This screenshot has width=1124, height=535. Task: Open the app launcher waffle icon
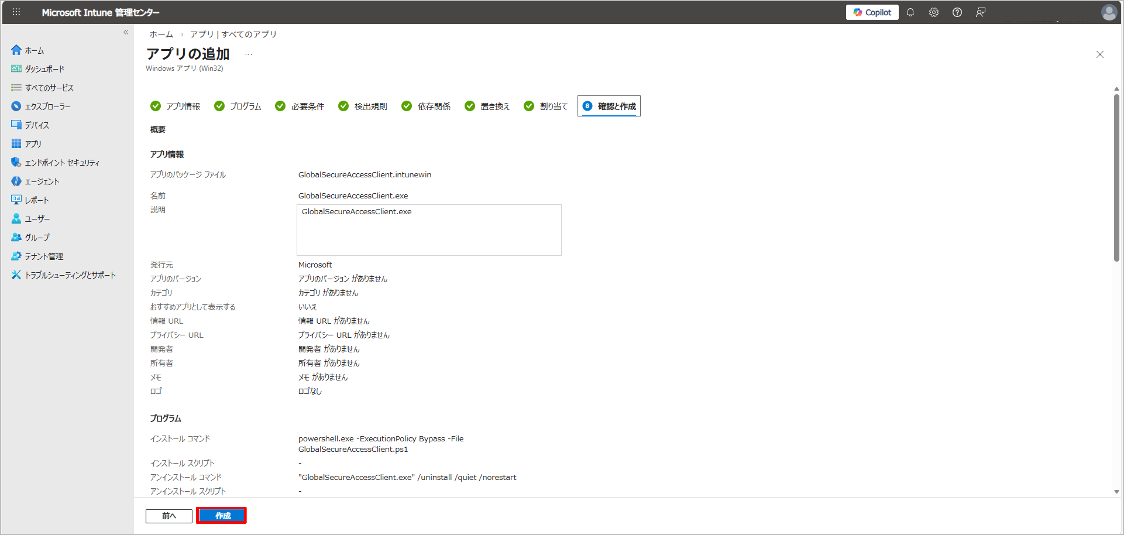tap(16, 12)
